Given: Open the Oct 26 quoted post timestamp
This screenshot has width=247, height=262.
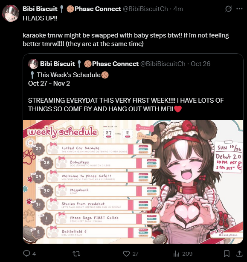Looking at the screenshot, I should pos(201,64).
